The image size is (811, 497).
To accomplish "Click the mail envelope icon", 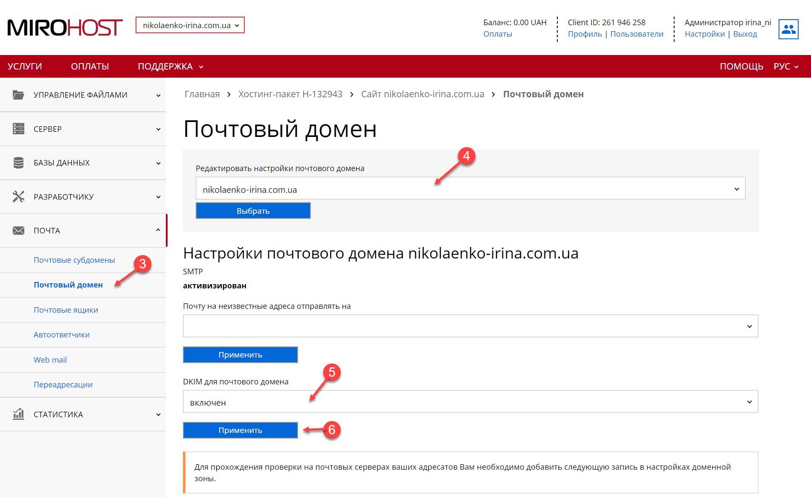I will click(x=18, y=230).
